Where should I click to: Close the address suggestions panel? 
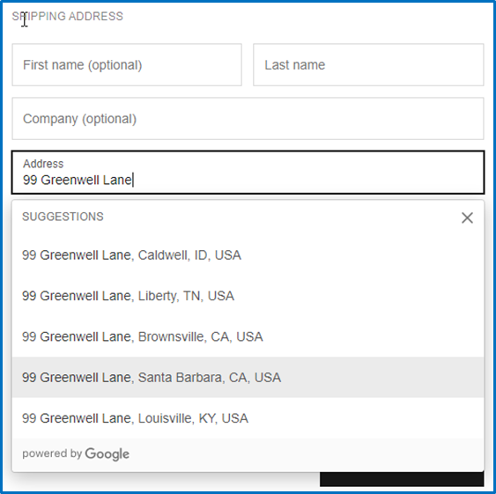(467, 218)
